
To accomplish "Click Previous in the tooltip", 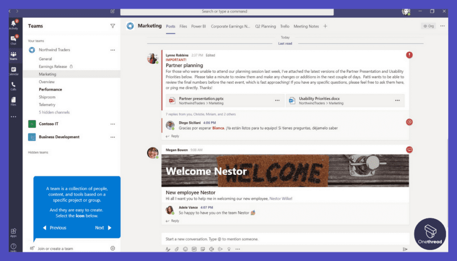I will 55,228.
